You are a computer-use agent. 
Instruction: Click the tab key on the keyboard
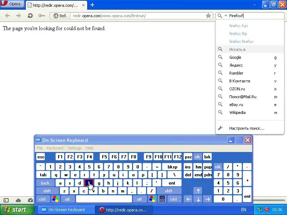pos(43,175)
